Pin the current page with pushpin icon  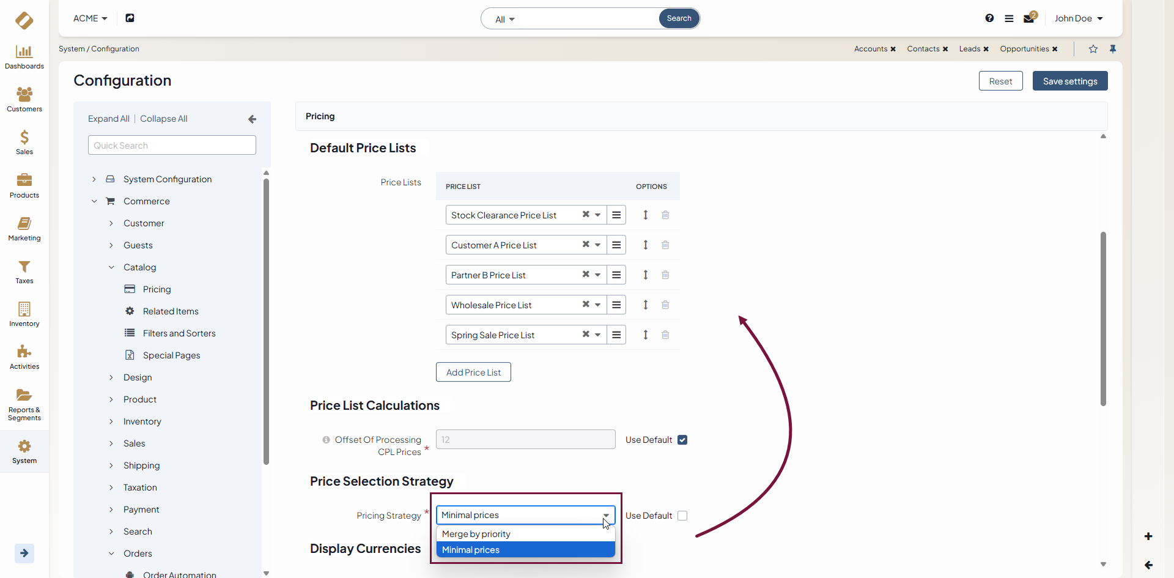point(1113,49)
